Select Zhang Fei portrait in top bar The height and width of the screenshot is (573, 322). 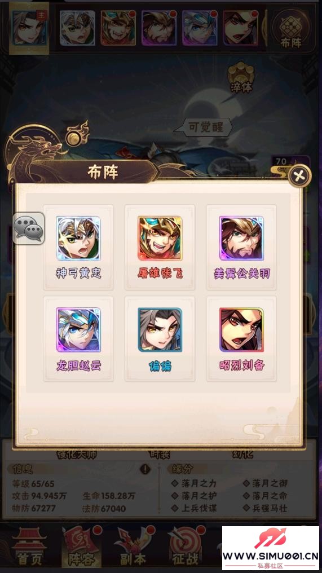click(x=118, y=28)
